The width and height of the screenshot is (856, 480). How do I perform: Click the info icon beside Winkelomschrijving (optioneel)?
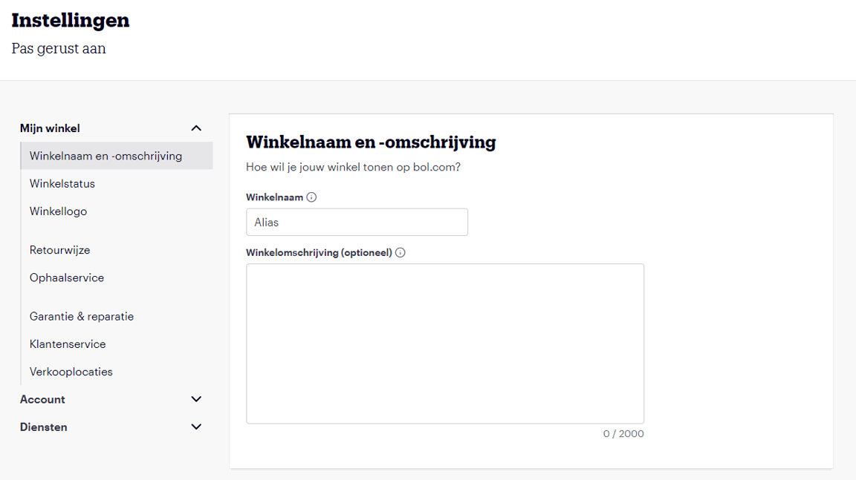click(400, 252)
